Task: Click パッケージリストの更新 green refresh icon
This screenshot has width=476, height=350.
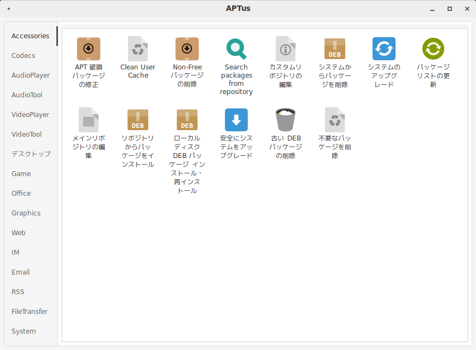Action: click(433, 49)
